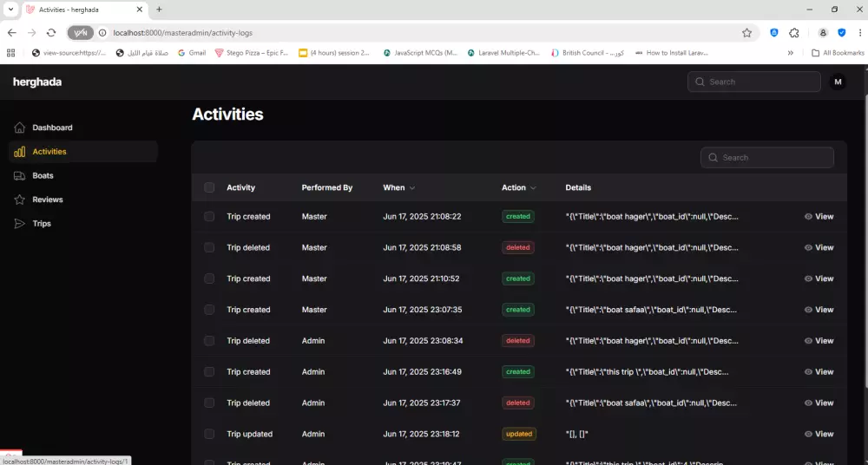Bookmark this page with star icon
868x465 pixels.
point(746,33)
